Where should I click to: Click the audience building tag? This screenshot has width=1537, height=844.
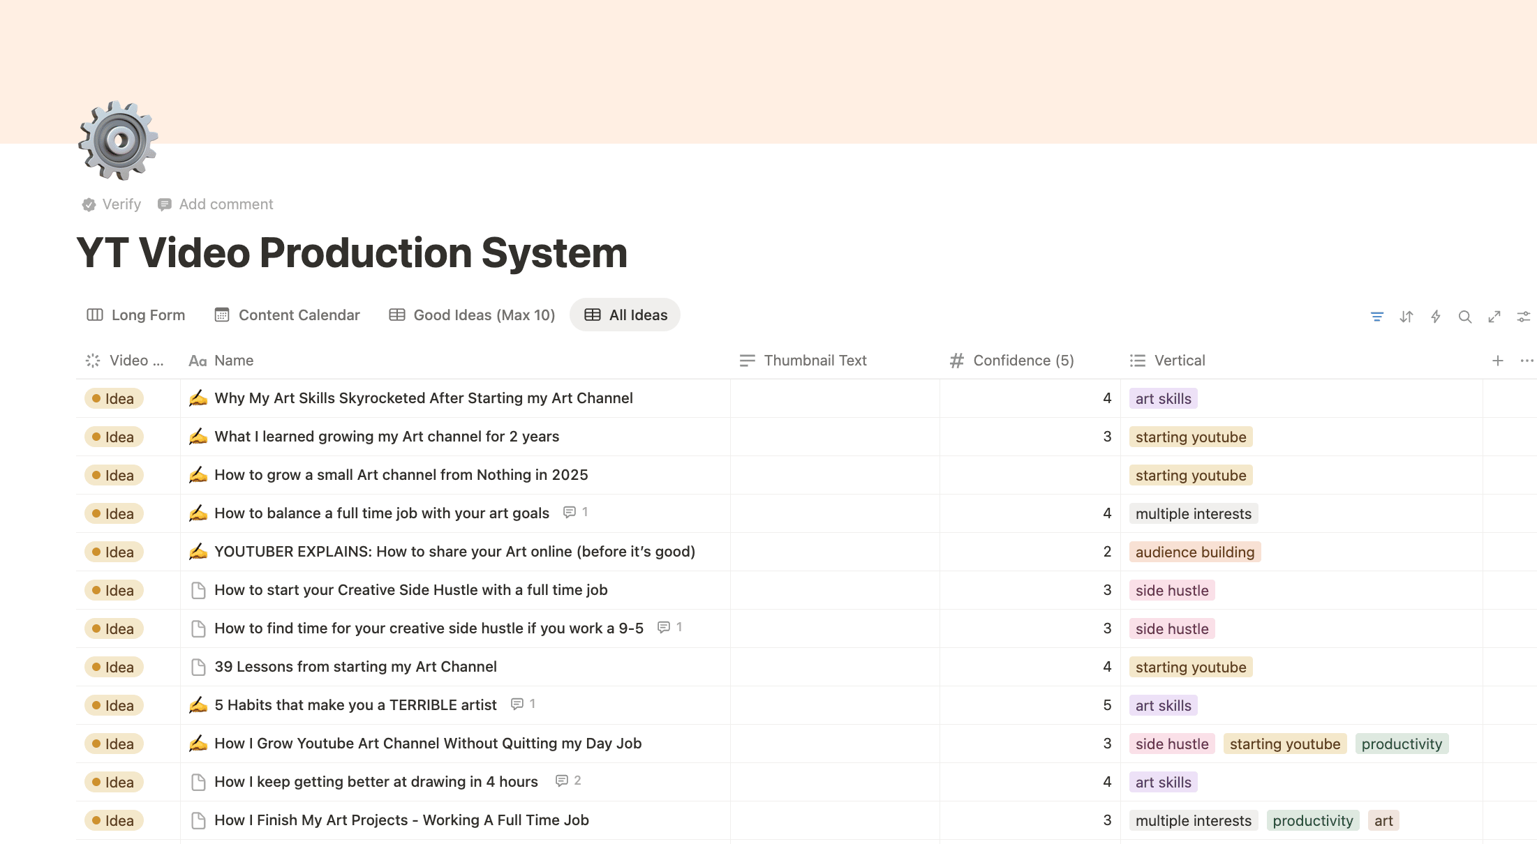(1194, 552)
